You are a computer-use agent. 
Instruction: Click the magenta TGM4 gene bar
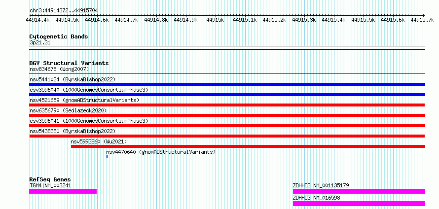(63, 191)
